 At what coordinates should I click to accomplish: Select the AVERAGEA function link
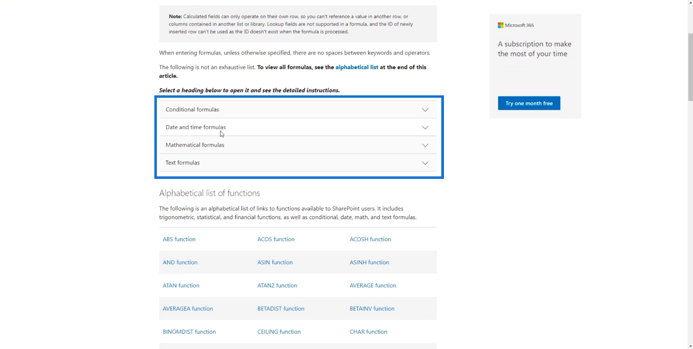pos(188,309)
